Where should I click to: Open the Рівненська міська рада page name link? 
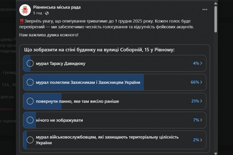pos(57,7)
